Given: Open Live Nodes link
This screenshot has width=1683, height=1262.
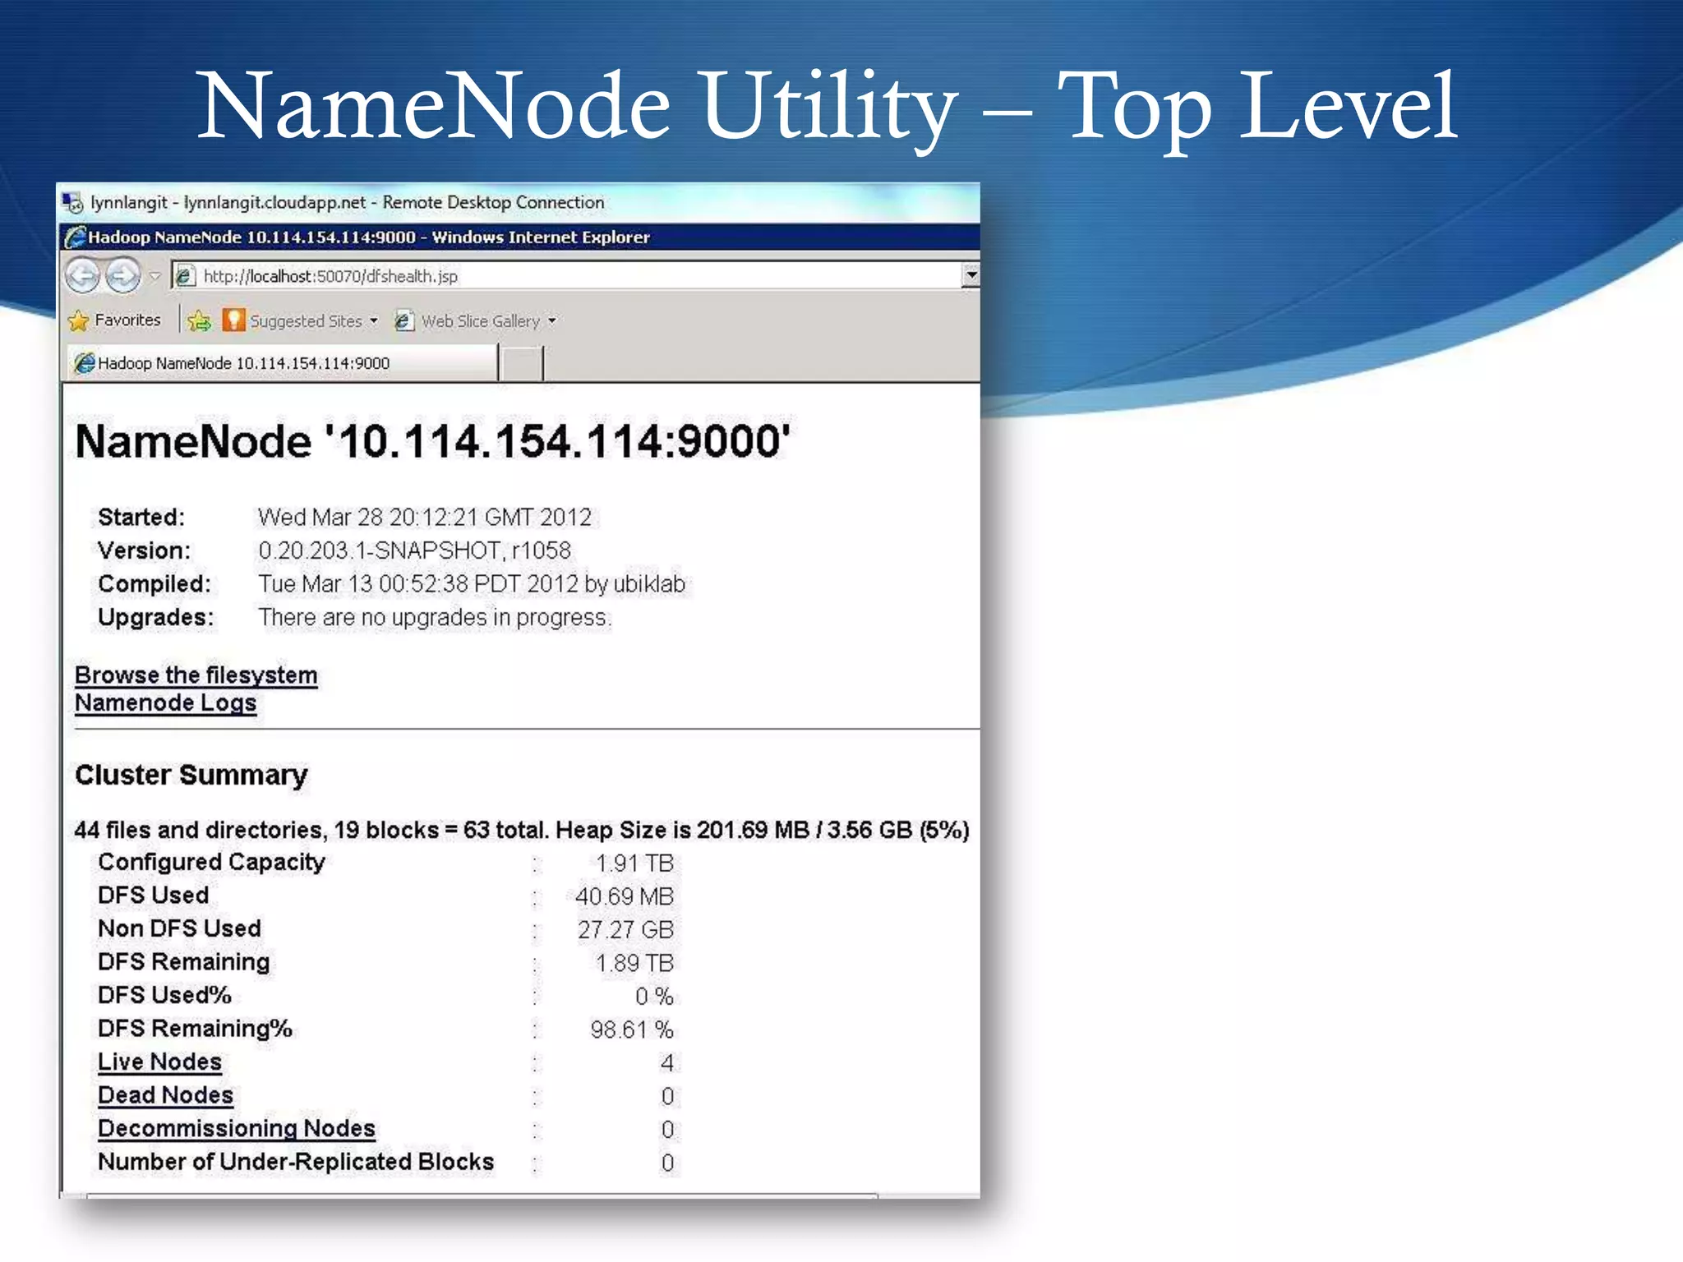Looking at the screenshot, I should point(159,1062).
